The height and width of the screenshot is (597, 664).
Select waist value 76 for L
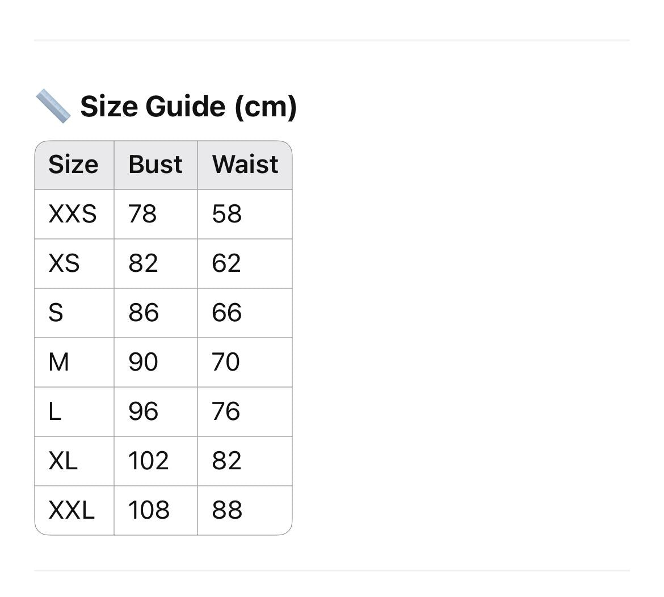[x=245, y=412]
